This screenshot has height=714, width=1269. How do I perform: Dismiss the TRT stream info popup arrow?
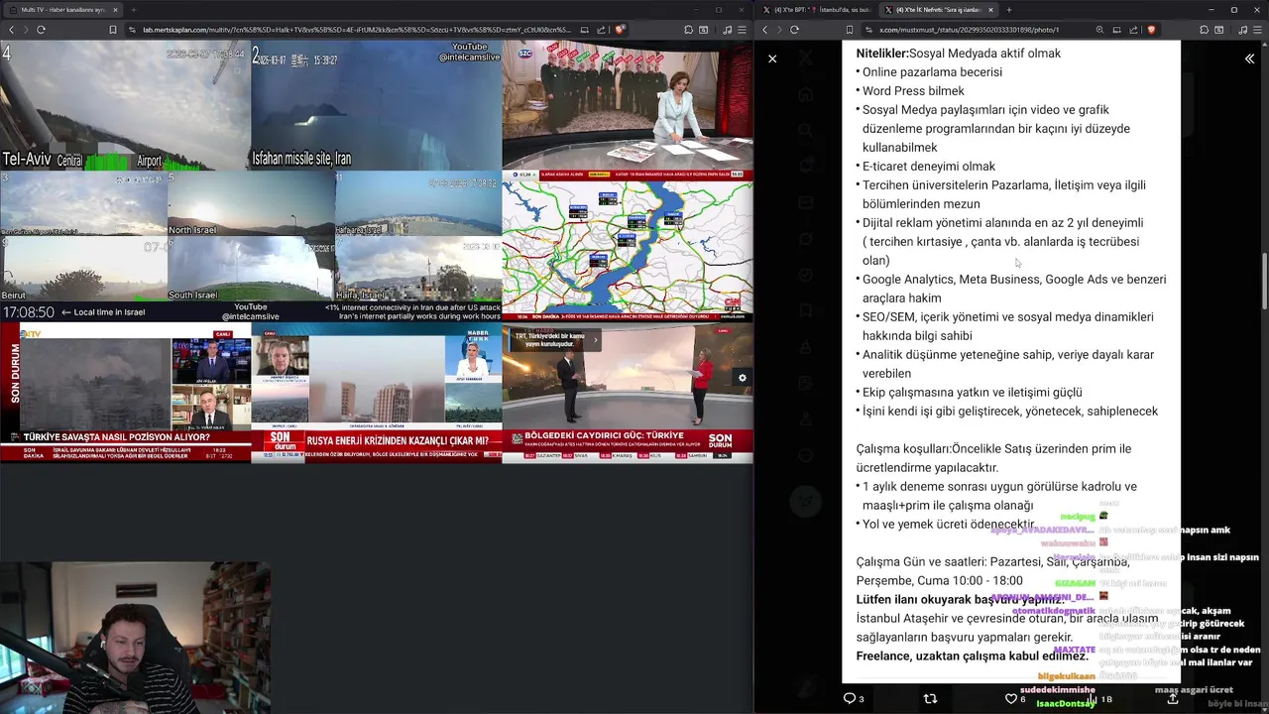[595, 339]
